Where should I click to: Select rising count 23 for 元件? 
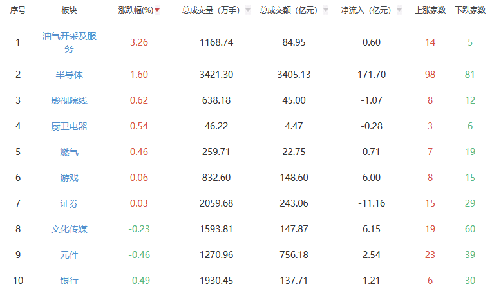(430, 255)
